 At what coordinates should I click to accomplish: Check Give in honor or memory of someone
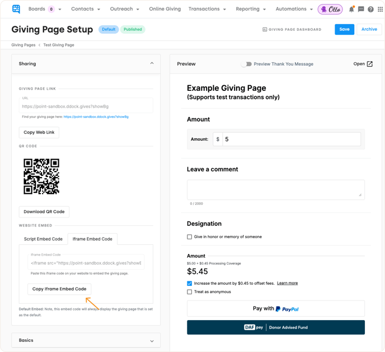pyautogui.click(x=190, y=237)
